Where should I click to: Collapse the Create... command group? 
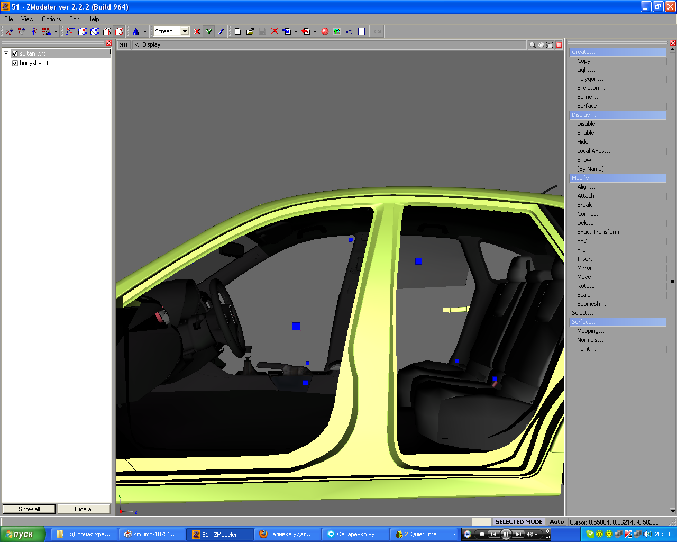[618, 52]
